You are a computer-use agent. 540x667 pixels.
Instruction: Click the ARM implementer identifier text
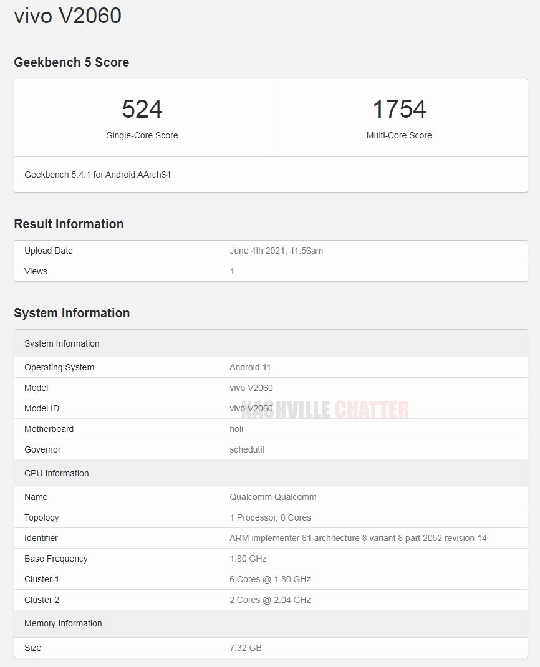(357, 538)
